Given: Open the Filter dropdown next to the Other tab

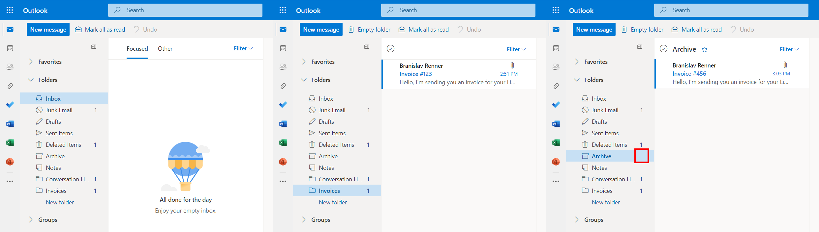Looking at the screenshot, I should coord(243,48).
